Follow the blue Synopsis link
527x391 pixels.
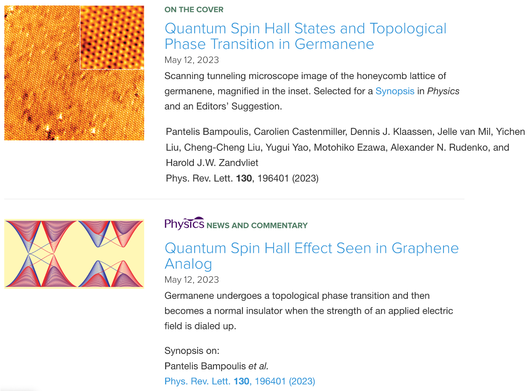click(x=395, y=91)
